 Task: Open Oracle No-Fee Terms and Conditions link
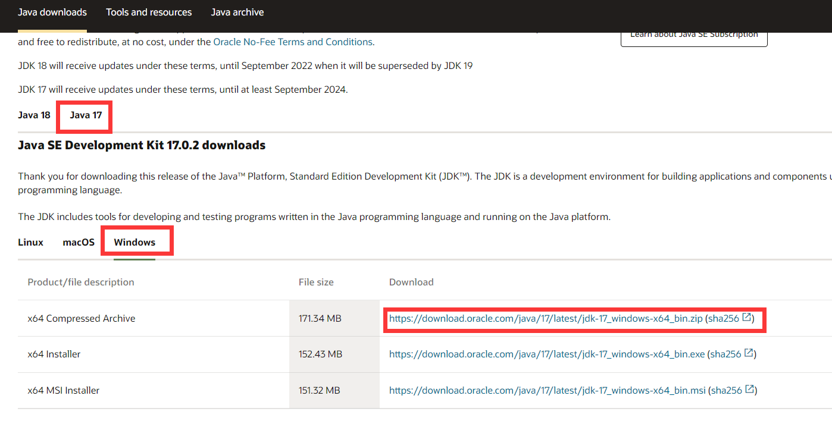click(293, 42)
